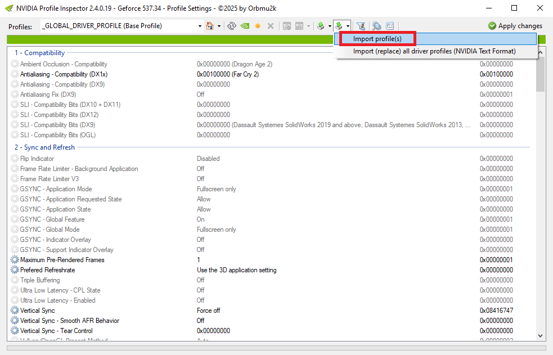Click 'Use the 3D application setting' value
This screenshot has height=355, width=553.
tap(237, 270)
